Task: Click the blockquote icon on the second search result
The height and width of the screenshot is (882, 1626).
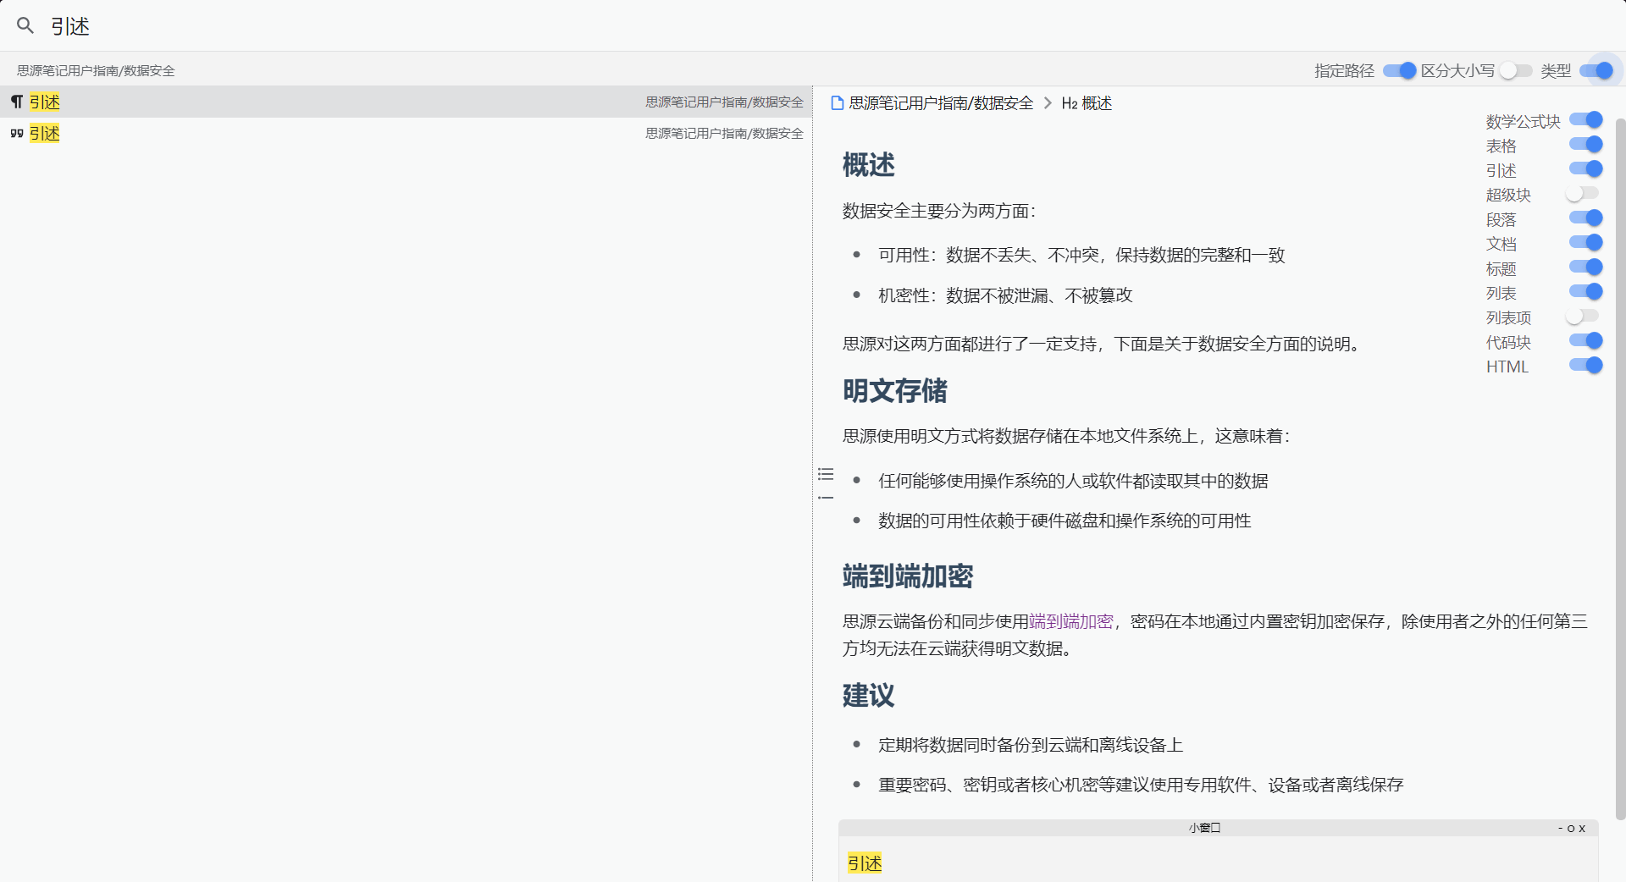Action: [16, 133]
